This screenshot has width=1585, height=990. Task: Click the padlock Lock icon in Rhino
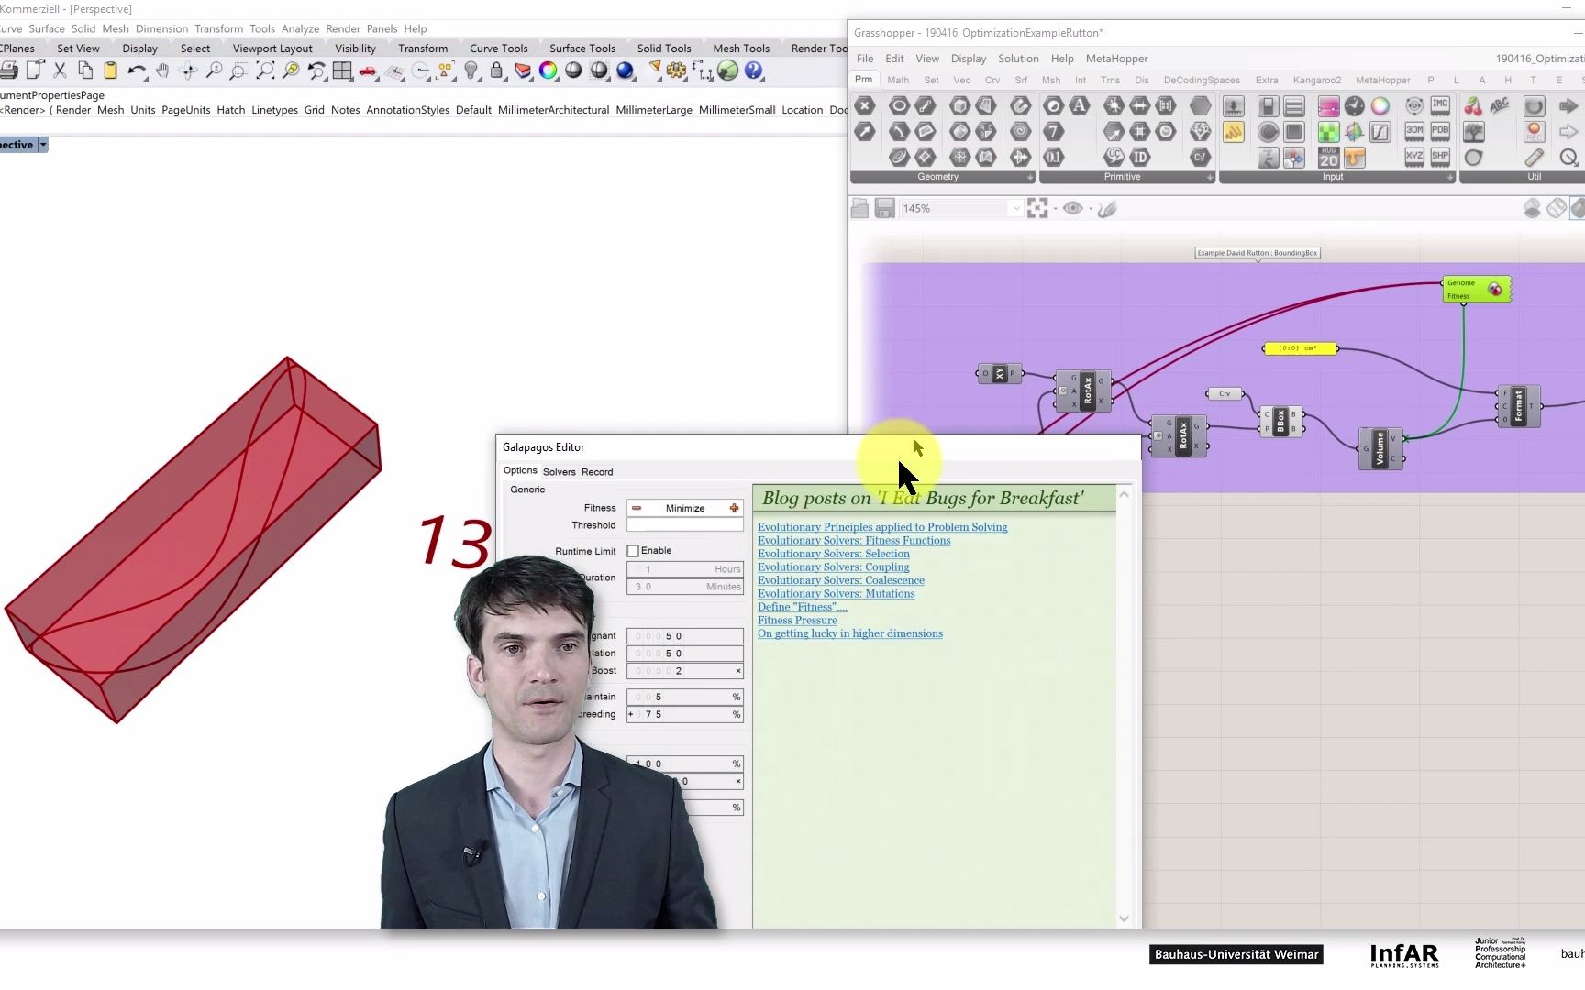pos(496,71)
